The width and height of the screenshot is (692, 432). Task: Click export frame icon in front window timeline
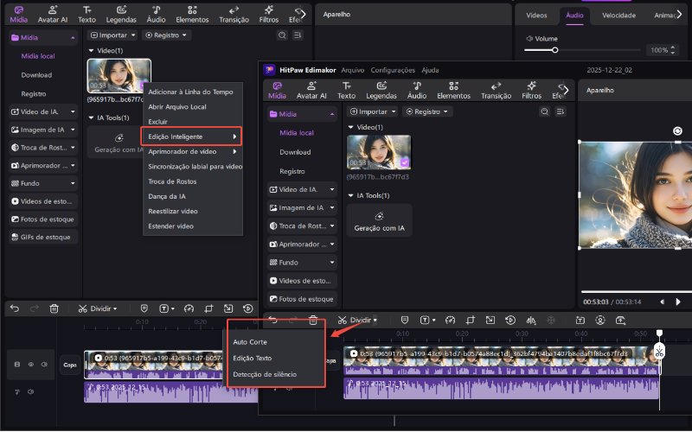[x=620, y=321]
